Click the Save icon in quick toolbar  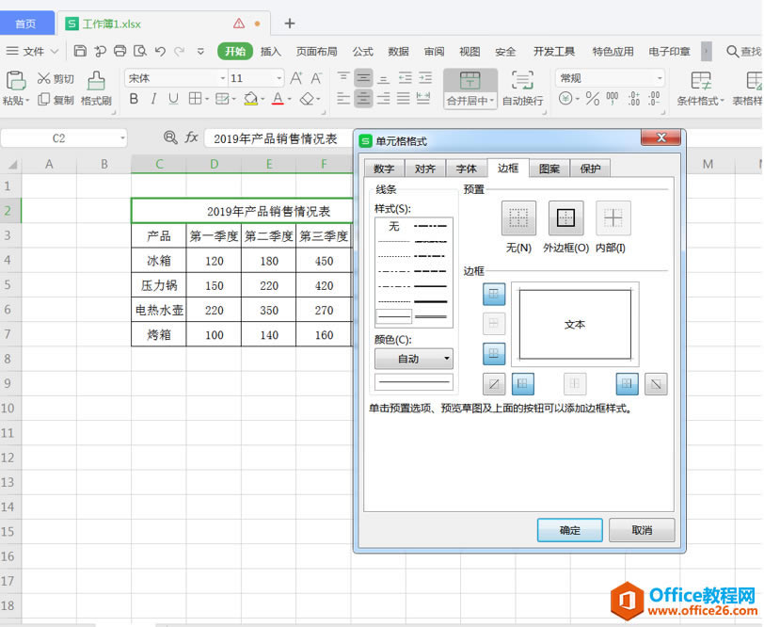point(80,51)
